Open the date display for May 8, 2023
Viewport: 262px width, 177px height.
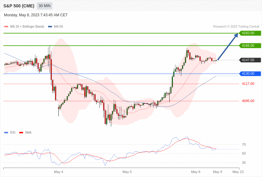point(36,15)
